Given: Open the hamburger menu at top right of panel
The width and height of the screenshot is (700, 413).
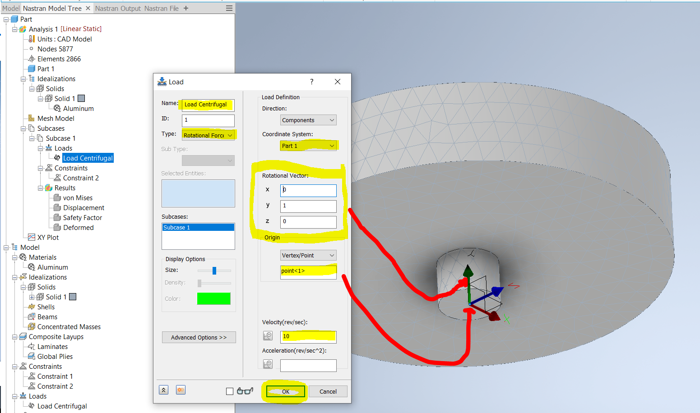Looking at the screenshot, I should click(x=229, y=8).
